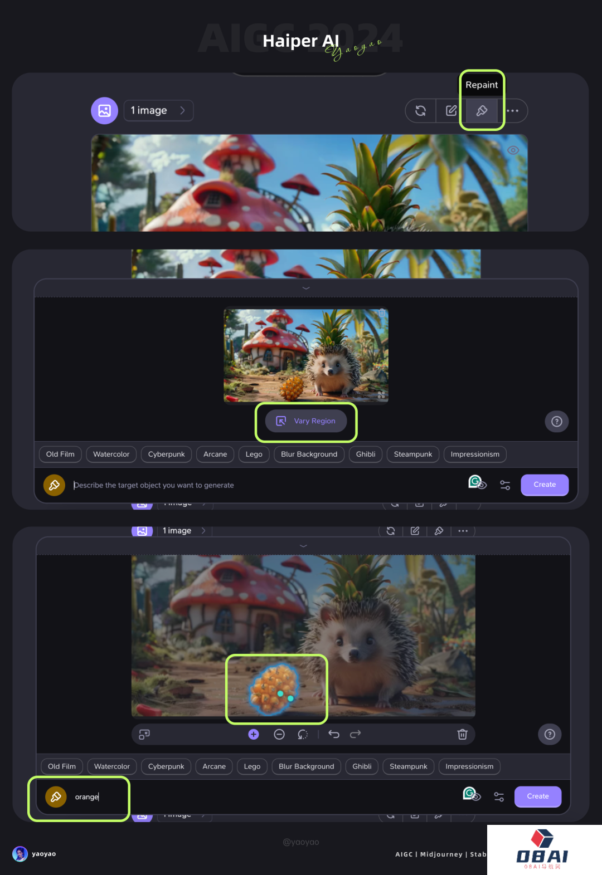Choose Blur Background style in the orange-prompt panel
Viewport: 602px width, 875px height.
[x=307, y=766]
